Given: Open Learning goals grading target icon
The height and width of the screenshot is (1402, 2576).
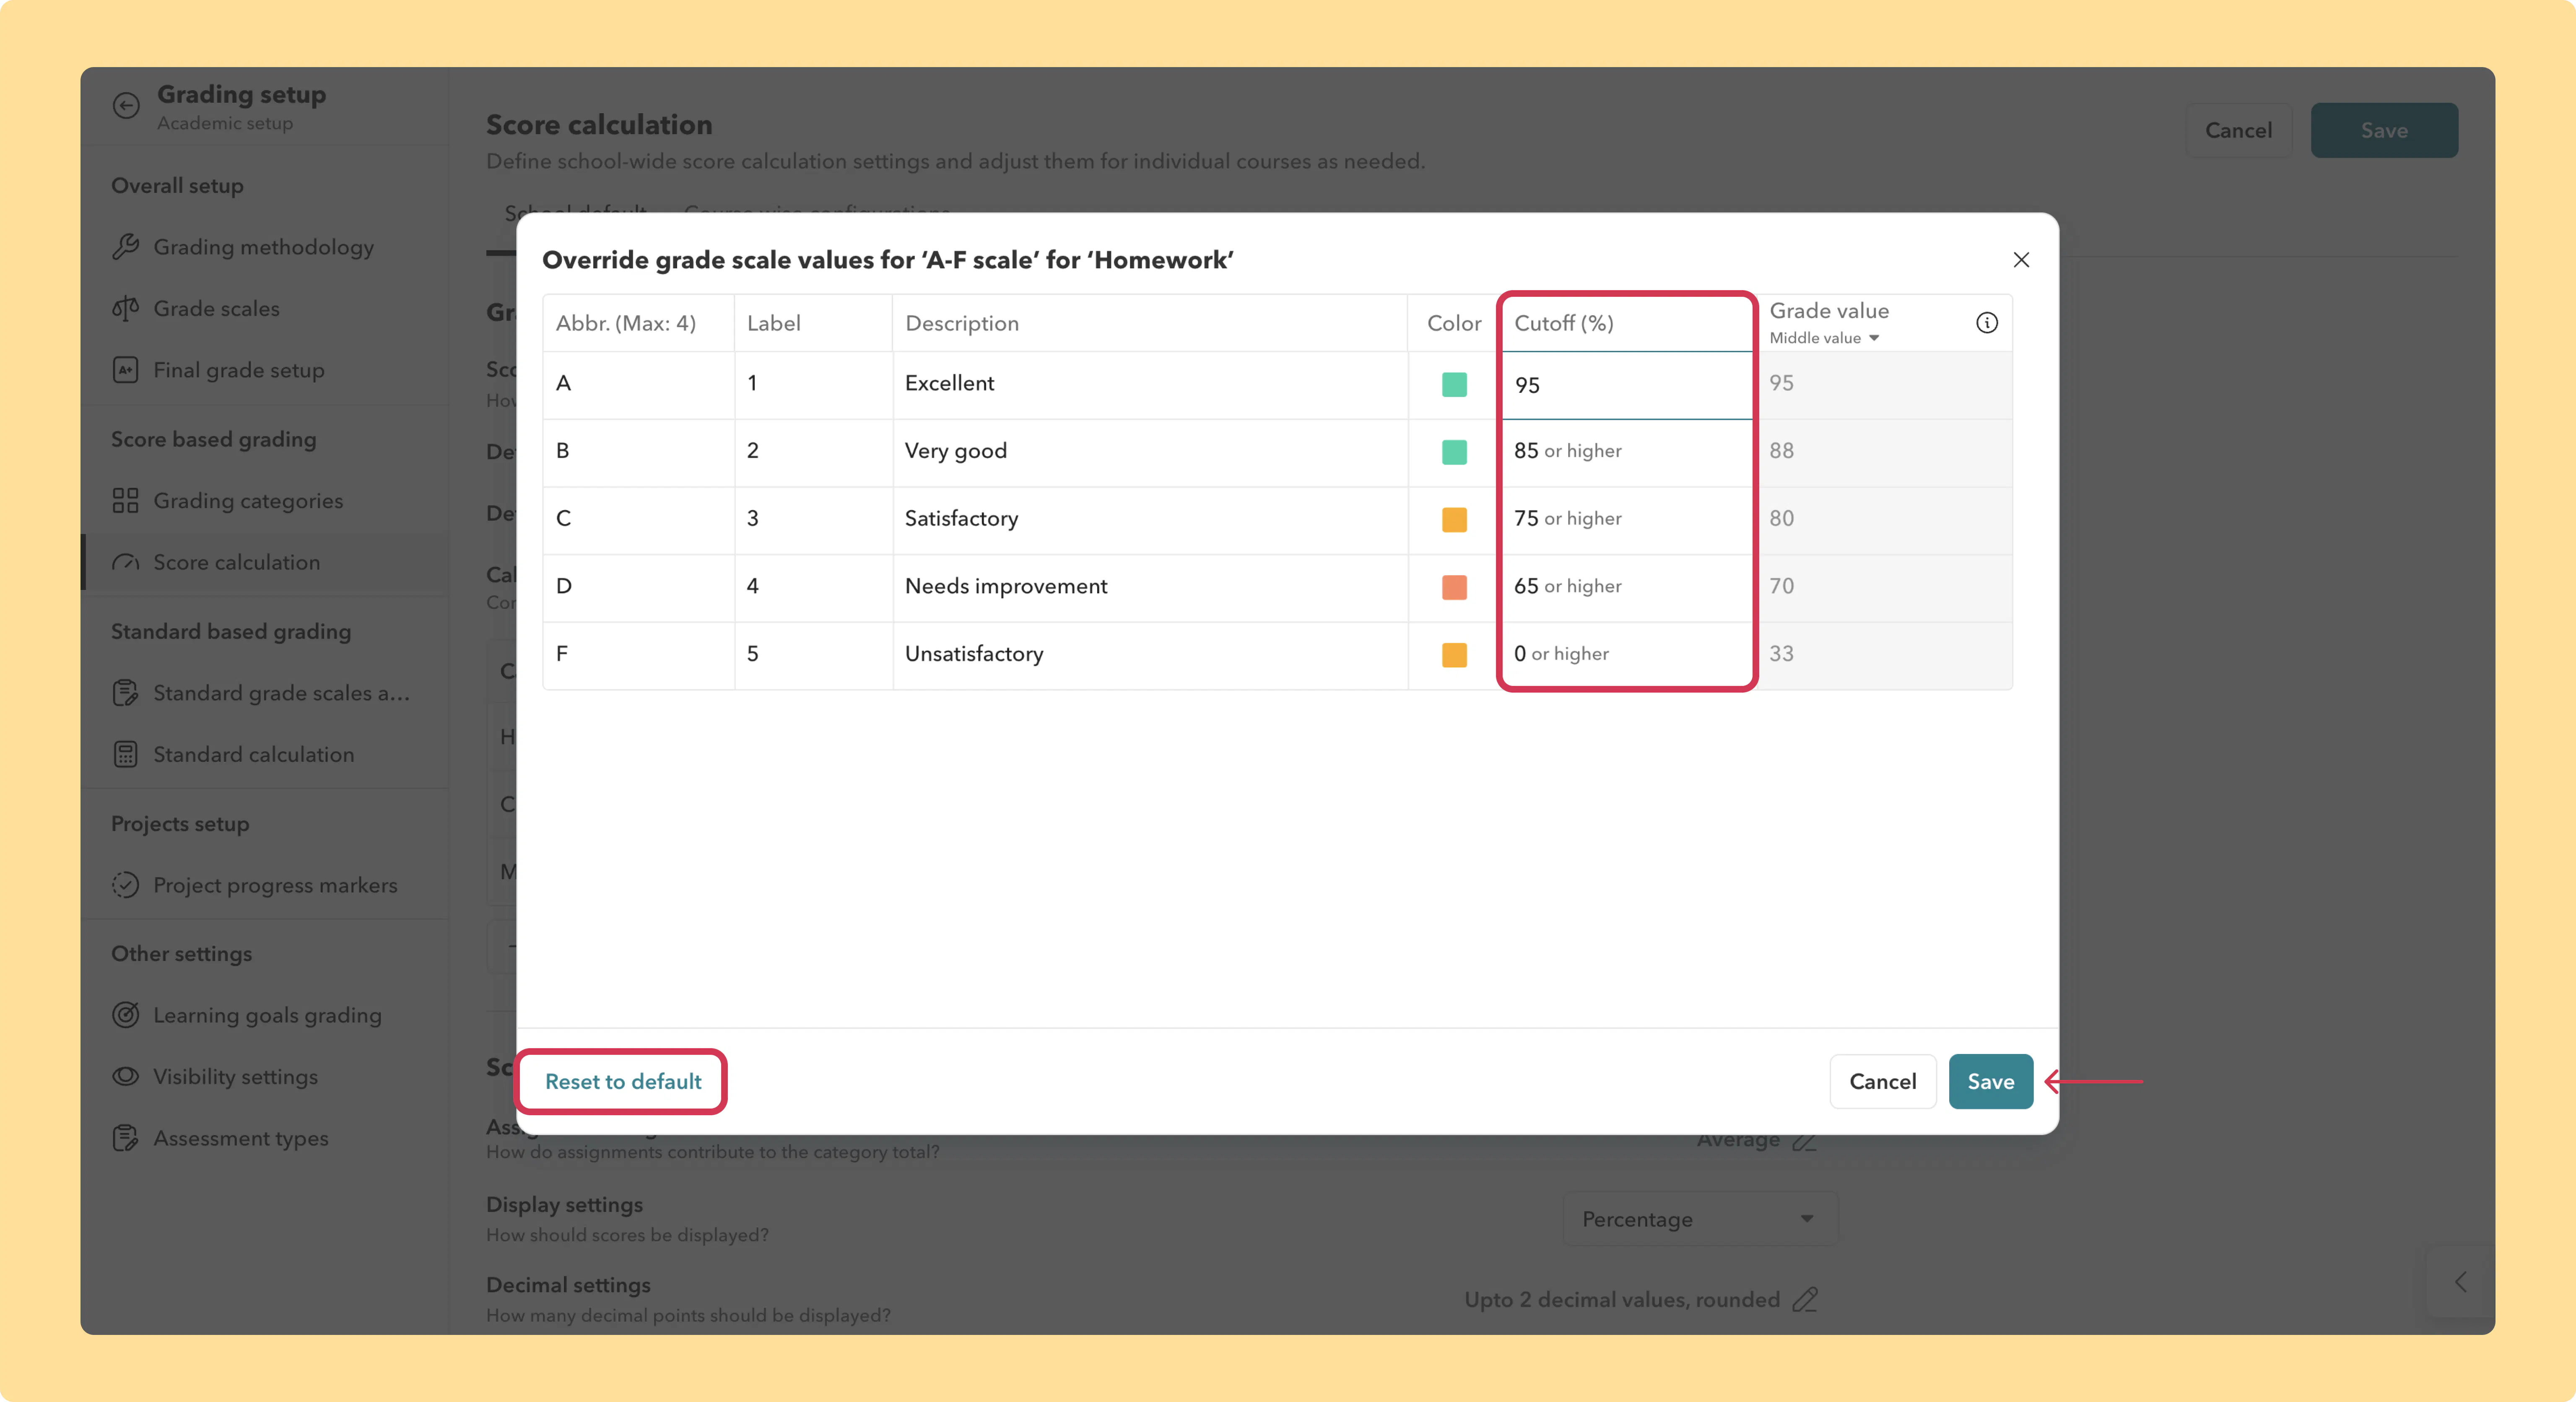Looking at the screenshot, I should pos(126,1015).
